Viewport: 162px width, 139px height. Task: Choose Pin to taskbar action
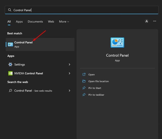[x=96, y=95]
